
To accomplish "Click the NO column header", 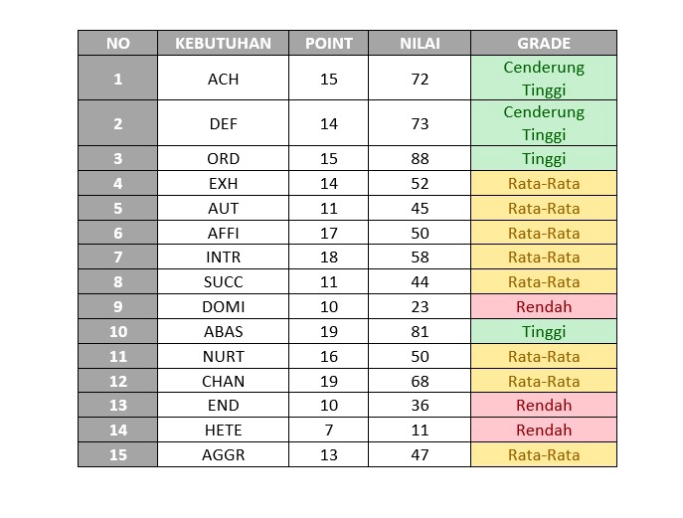I will [117, 44].
